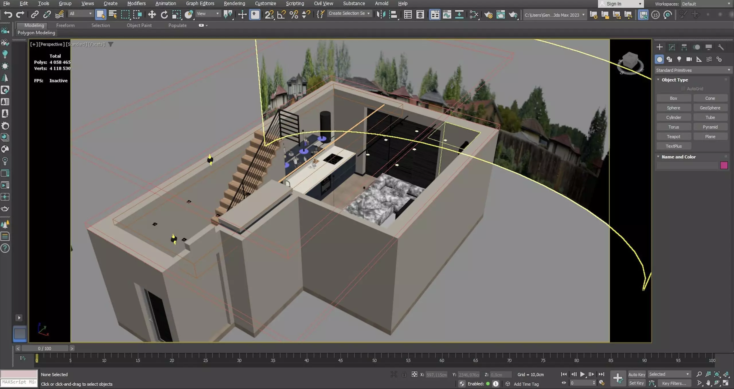
Task: Toggle Set Key mode button
Action: click(636, 383)
